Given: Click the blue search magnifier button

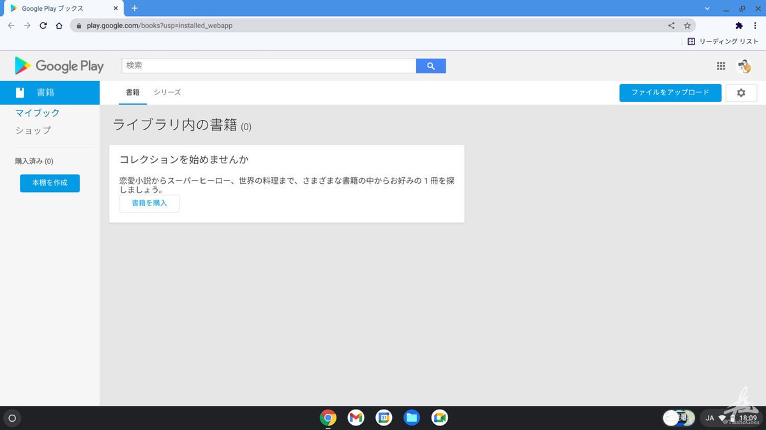Looking at the screenshot, I should tap(430, 66).
